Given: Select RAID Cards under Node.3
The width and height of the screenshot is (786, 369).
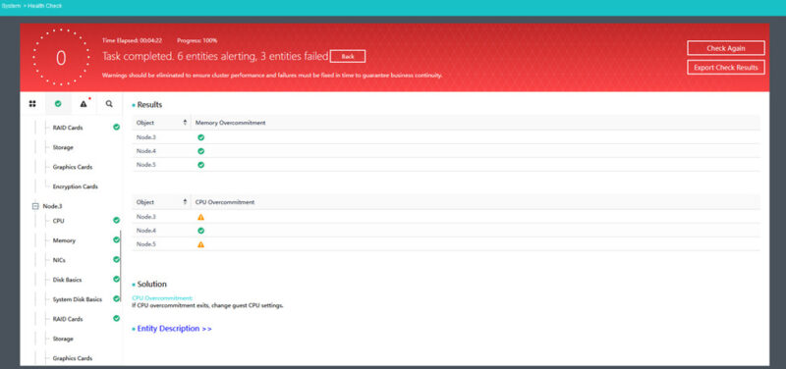Looking at the screenshot, I should click(68, 319).
